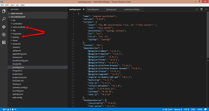Open bundleconfig.json in the explorer
The image size is (209, 111).
(20, 61)
